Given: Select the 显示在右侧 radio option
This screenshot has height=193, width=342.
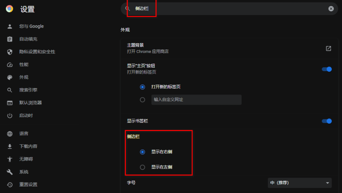Looking at the screenshot, I should [142, 152].
